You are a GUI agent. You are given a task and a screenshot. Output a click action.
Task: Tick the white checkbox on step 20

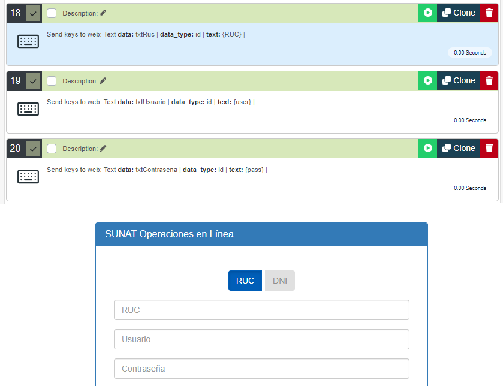(52, 149)
